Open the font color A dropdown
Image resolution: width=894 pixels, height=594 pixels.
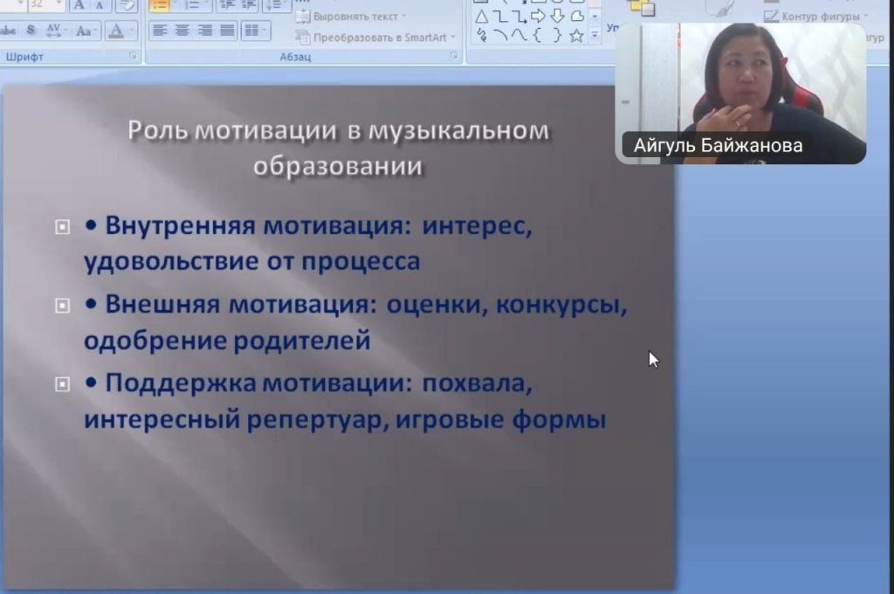click(x=132, y=31)
